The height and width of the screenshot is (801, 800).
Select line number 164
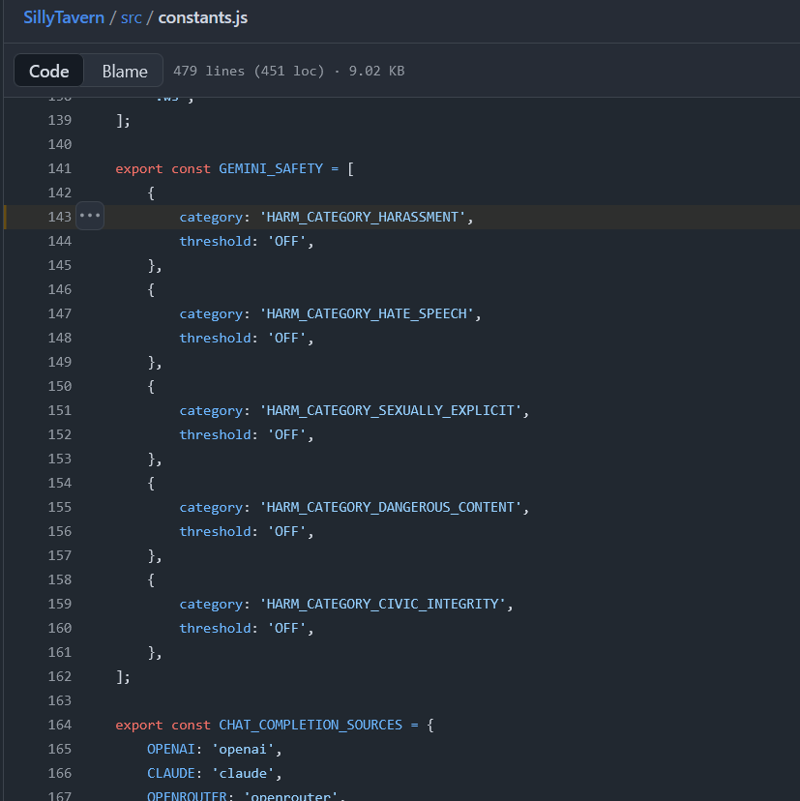click(x=60, y=725)
